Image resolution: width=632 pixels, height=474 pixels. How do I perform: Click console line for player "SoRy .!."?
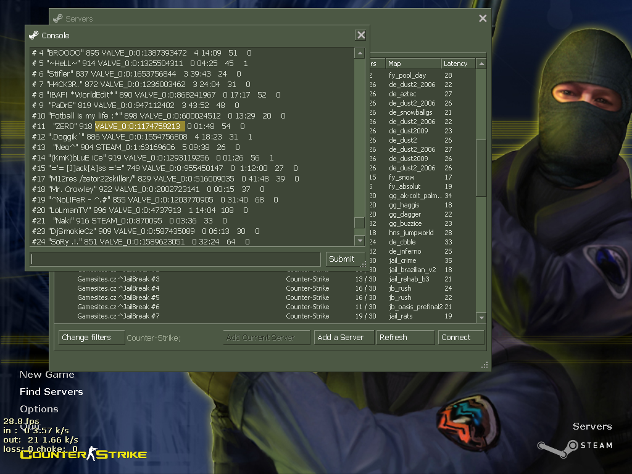pos(141,241)
